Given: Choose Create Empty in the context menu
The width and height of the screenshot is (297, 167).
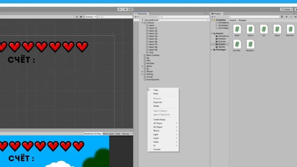Looking at the screenshot, I should tap(163, 120).
